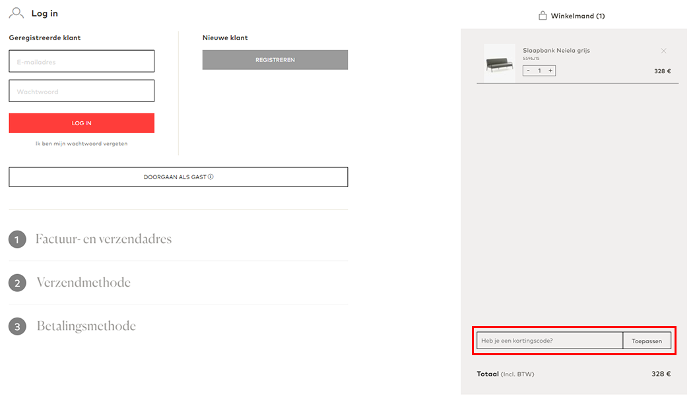The height and width of the screenshot is (398, 695).
Task: Open the Winkelmand shopping bag icon
Action: pyautogui.click(x=543, y=16)
